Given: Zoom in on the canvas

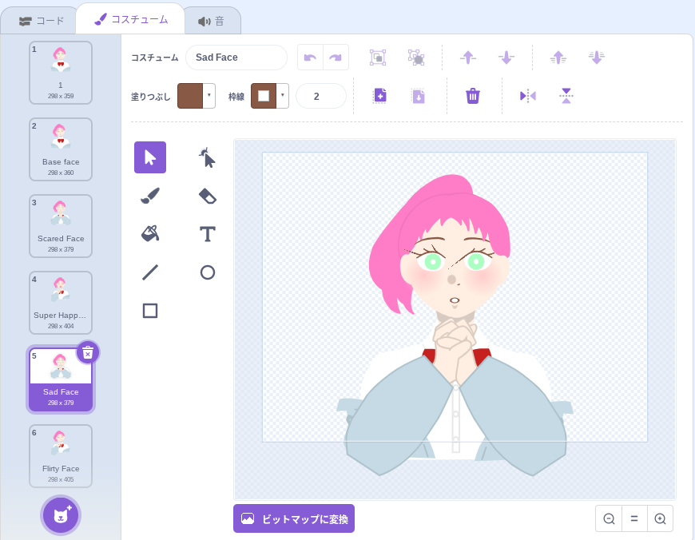Looking at the screenshot, I should [x=660, y=518].
